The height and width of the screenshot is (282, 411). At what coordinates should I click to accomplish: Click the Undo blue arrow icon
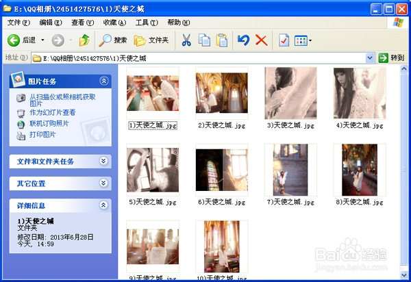tap(243, 40)
